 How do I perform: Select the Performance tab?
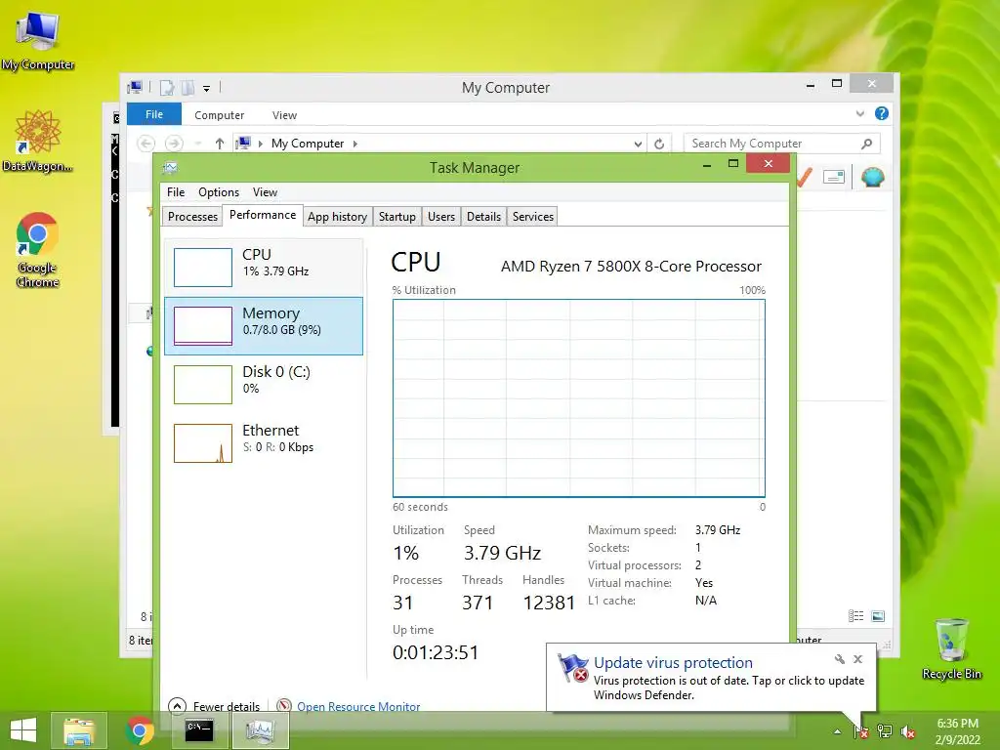pos(262,215)
